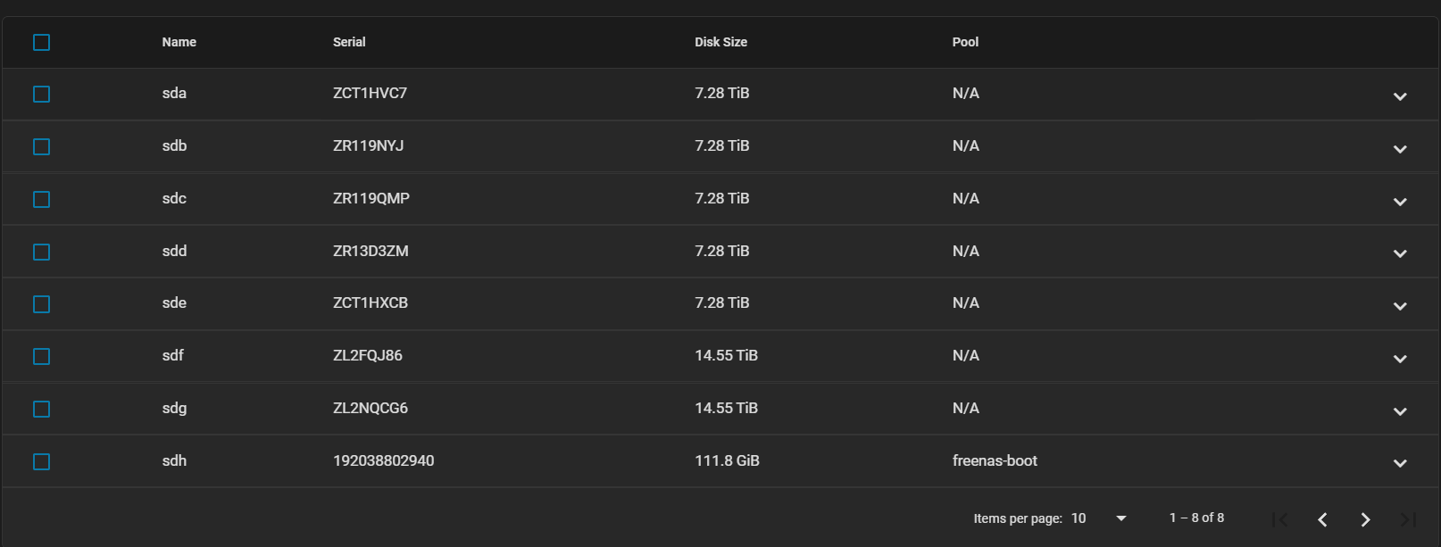Image resolution: width=1441 pixels, height=547 pixels.
Task: Expand the sdh freenas-boot row details
Action: (1400, 463)
